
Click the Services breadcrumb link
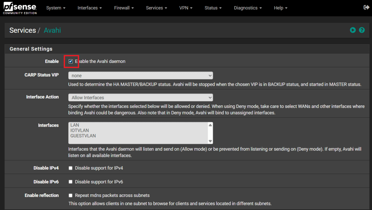[x=23, y=31]
